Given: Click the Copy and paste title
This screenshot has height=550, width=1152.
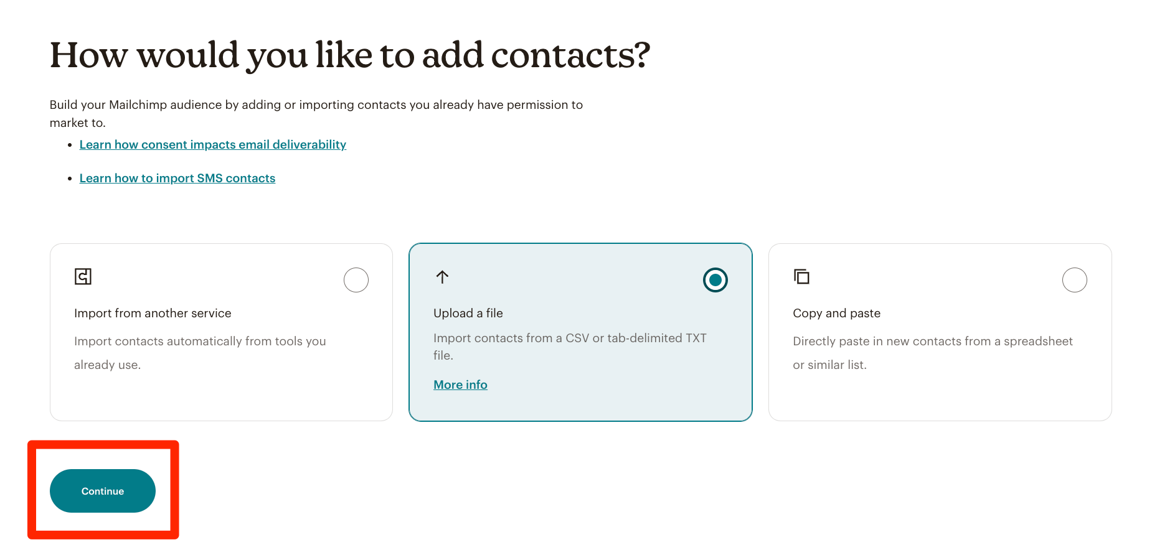Looking at the screenshot, I should (x=836, y=313).
